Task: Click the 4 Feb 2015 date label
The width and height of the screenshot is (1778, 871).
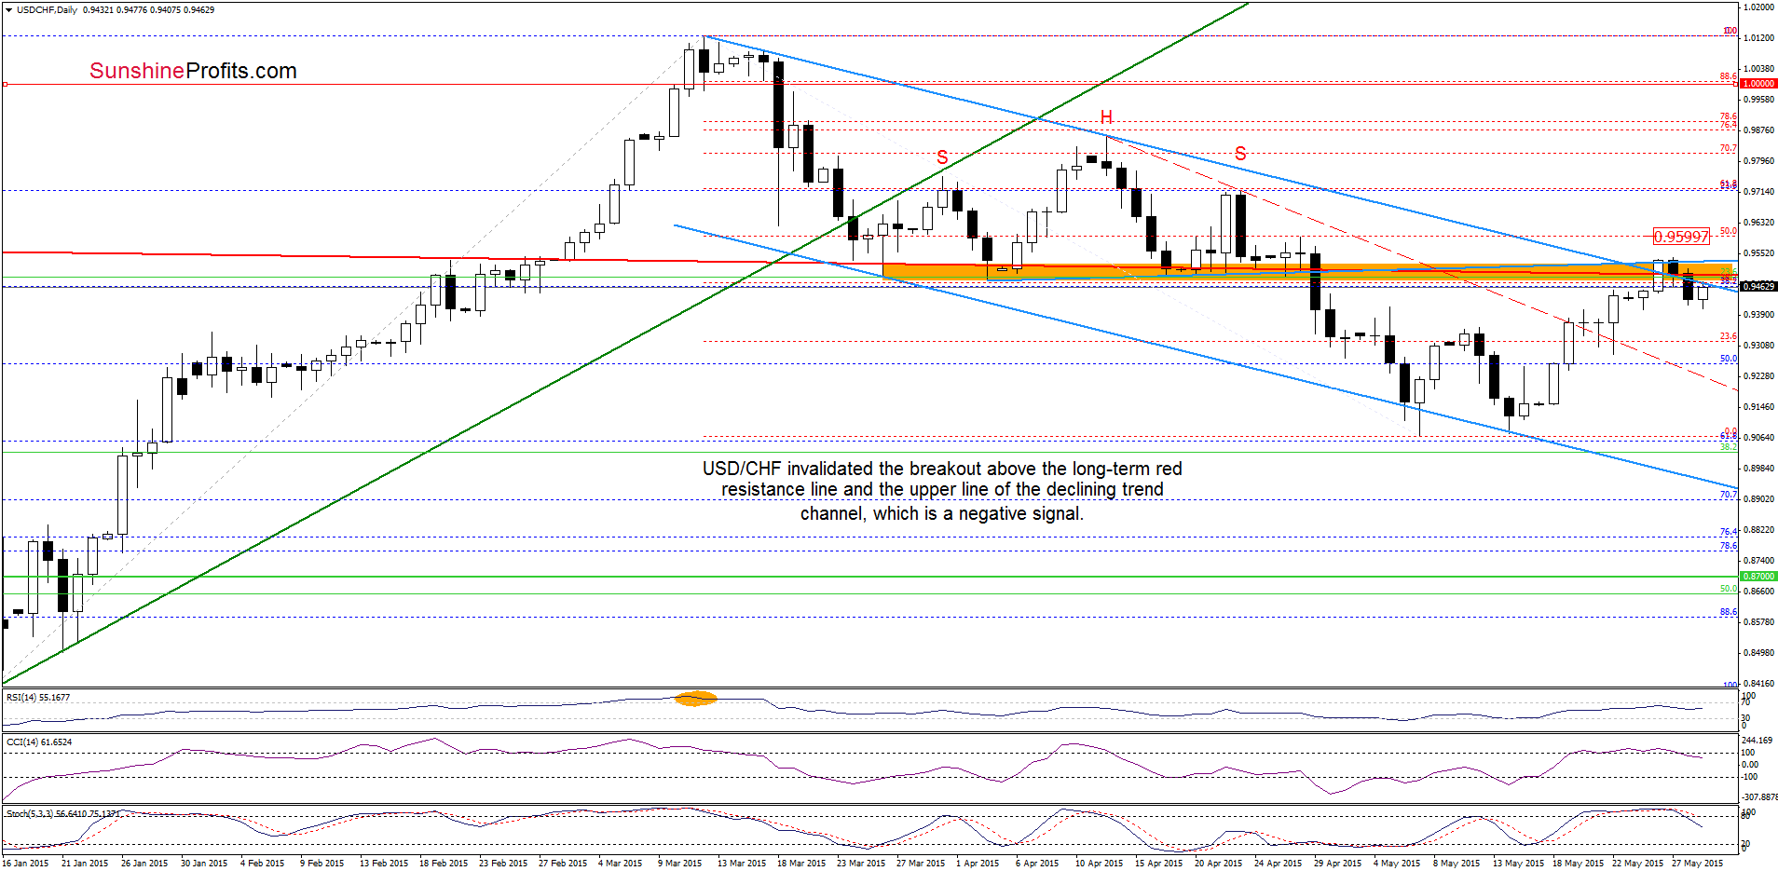Action: (x=263, y=864)
